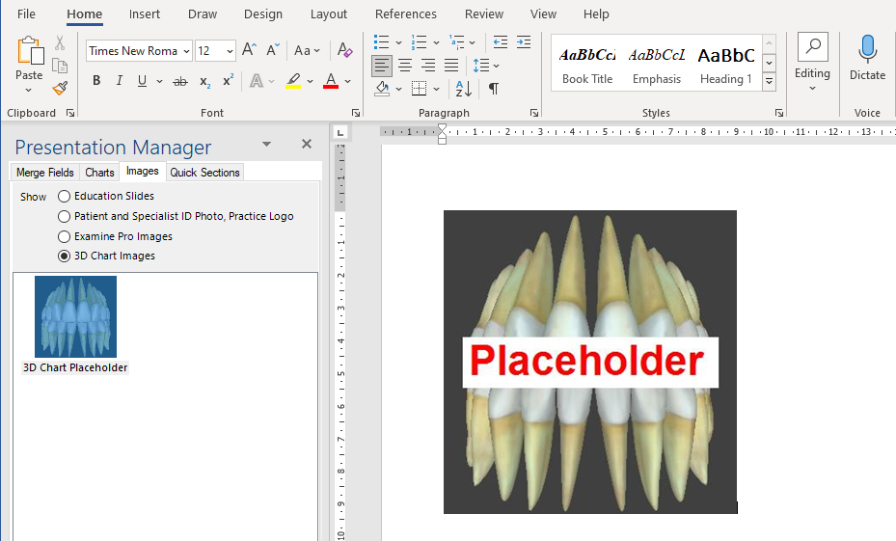
Task: Select Examine Pro Images option
Action: tap(64, 236)
